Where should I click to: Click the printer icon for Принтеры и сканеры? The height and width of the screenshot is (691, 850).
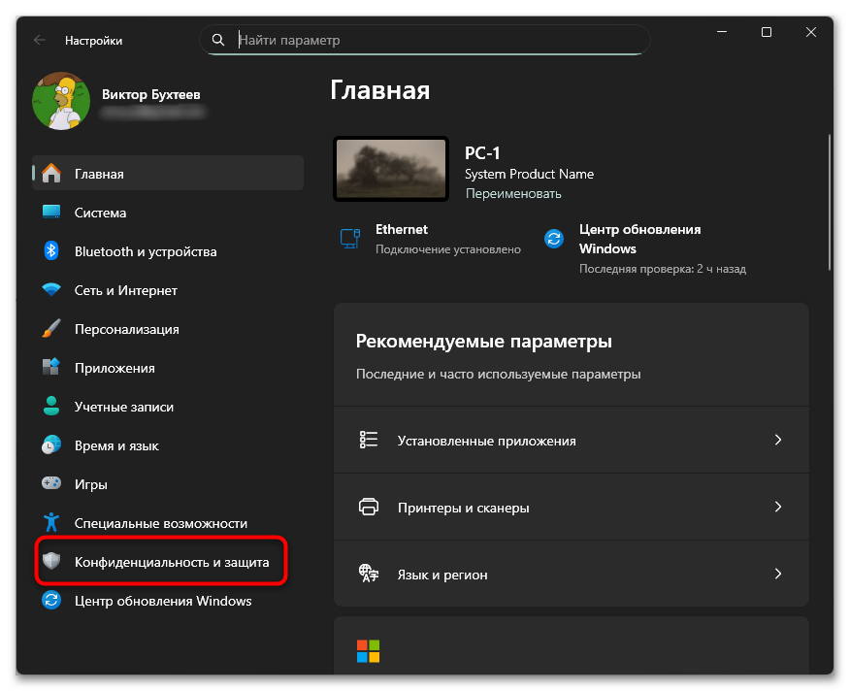tap(369, 507)
